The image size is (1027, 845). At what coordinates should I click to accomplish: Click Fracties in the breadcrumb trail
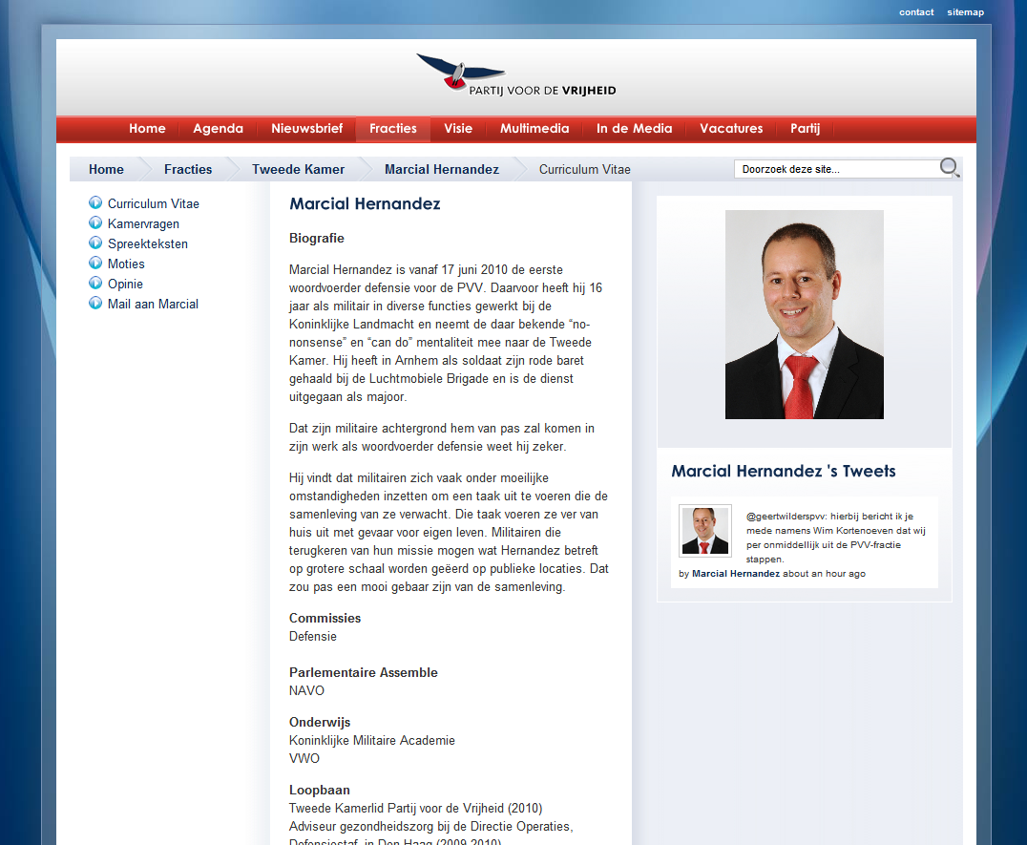coord(188,170)
